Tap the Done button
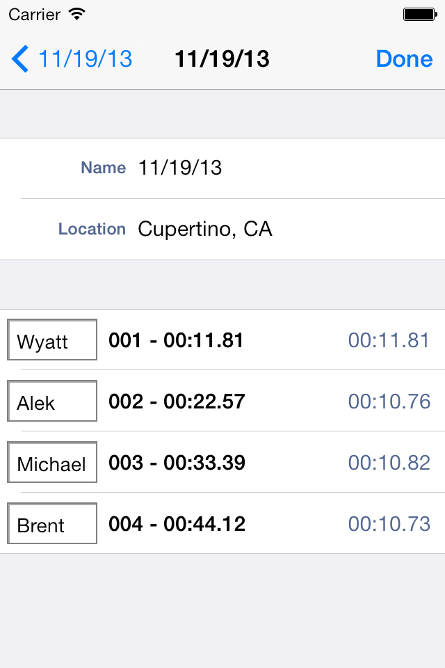The image size is (445, 668). [404, 58]
